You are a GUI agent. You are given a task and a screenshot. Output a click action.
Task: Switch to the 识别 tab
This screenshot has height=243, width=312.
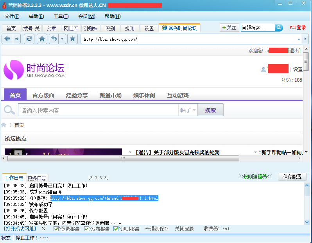tap(110, 29)
